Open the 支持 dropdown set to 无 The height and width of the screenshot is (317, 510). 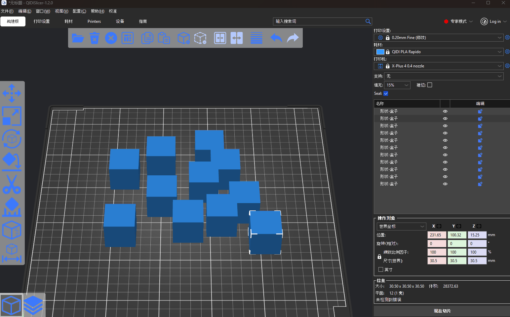point(444,76)
